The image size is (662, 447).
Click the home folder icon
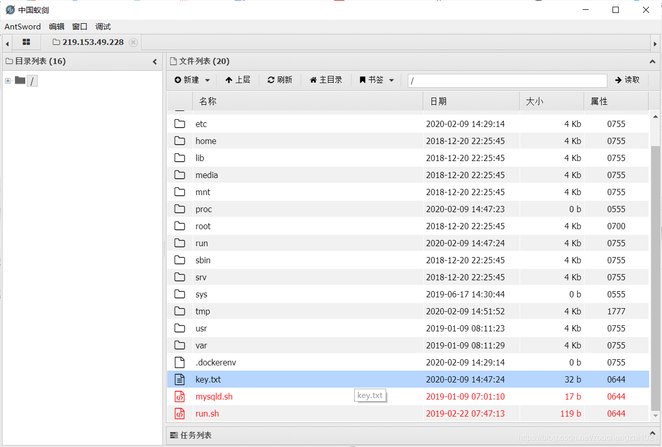(x=179, y=141)
